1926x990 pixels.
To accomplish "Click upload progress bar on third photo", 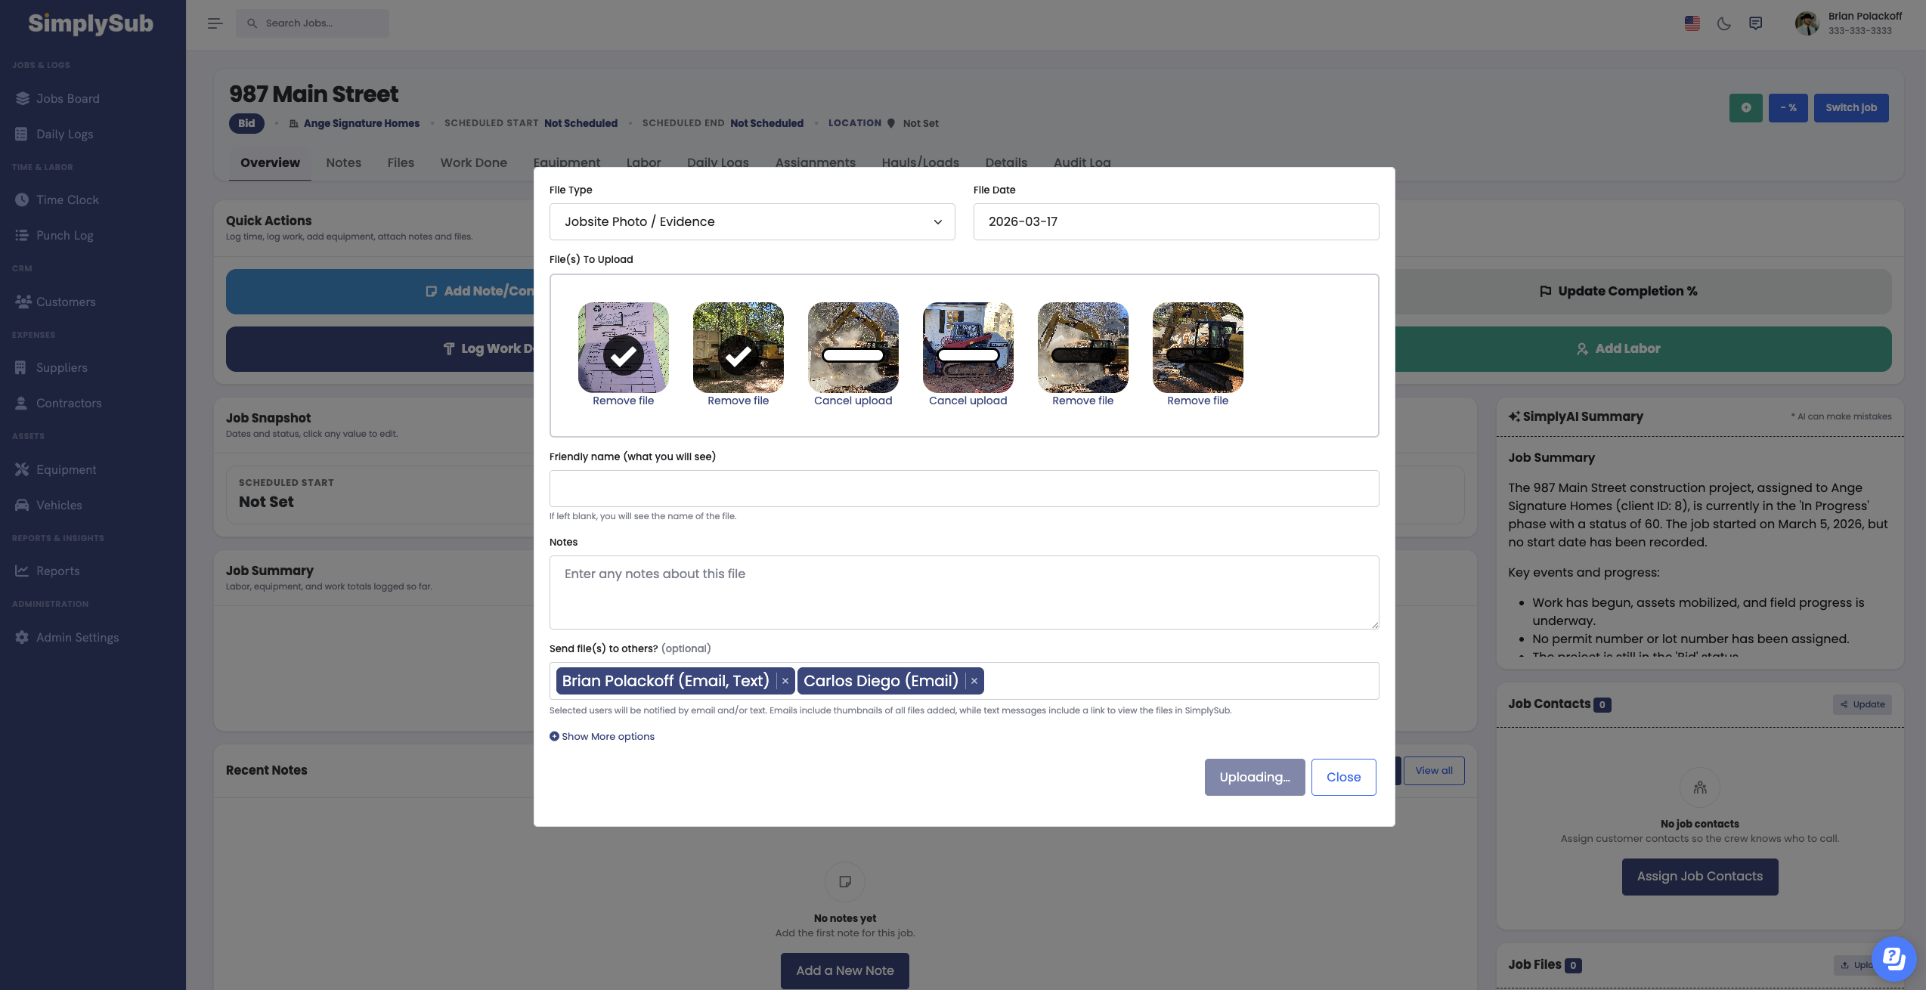I will pyautogui.click(x=853, y=355).
